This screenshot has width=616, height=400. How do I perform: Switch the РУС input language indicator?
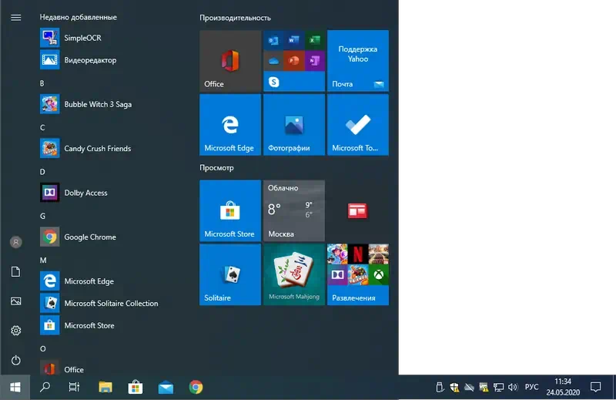pos(531,387)
